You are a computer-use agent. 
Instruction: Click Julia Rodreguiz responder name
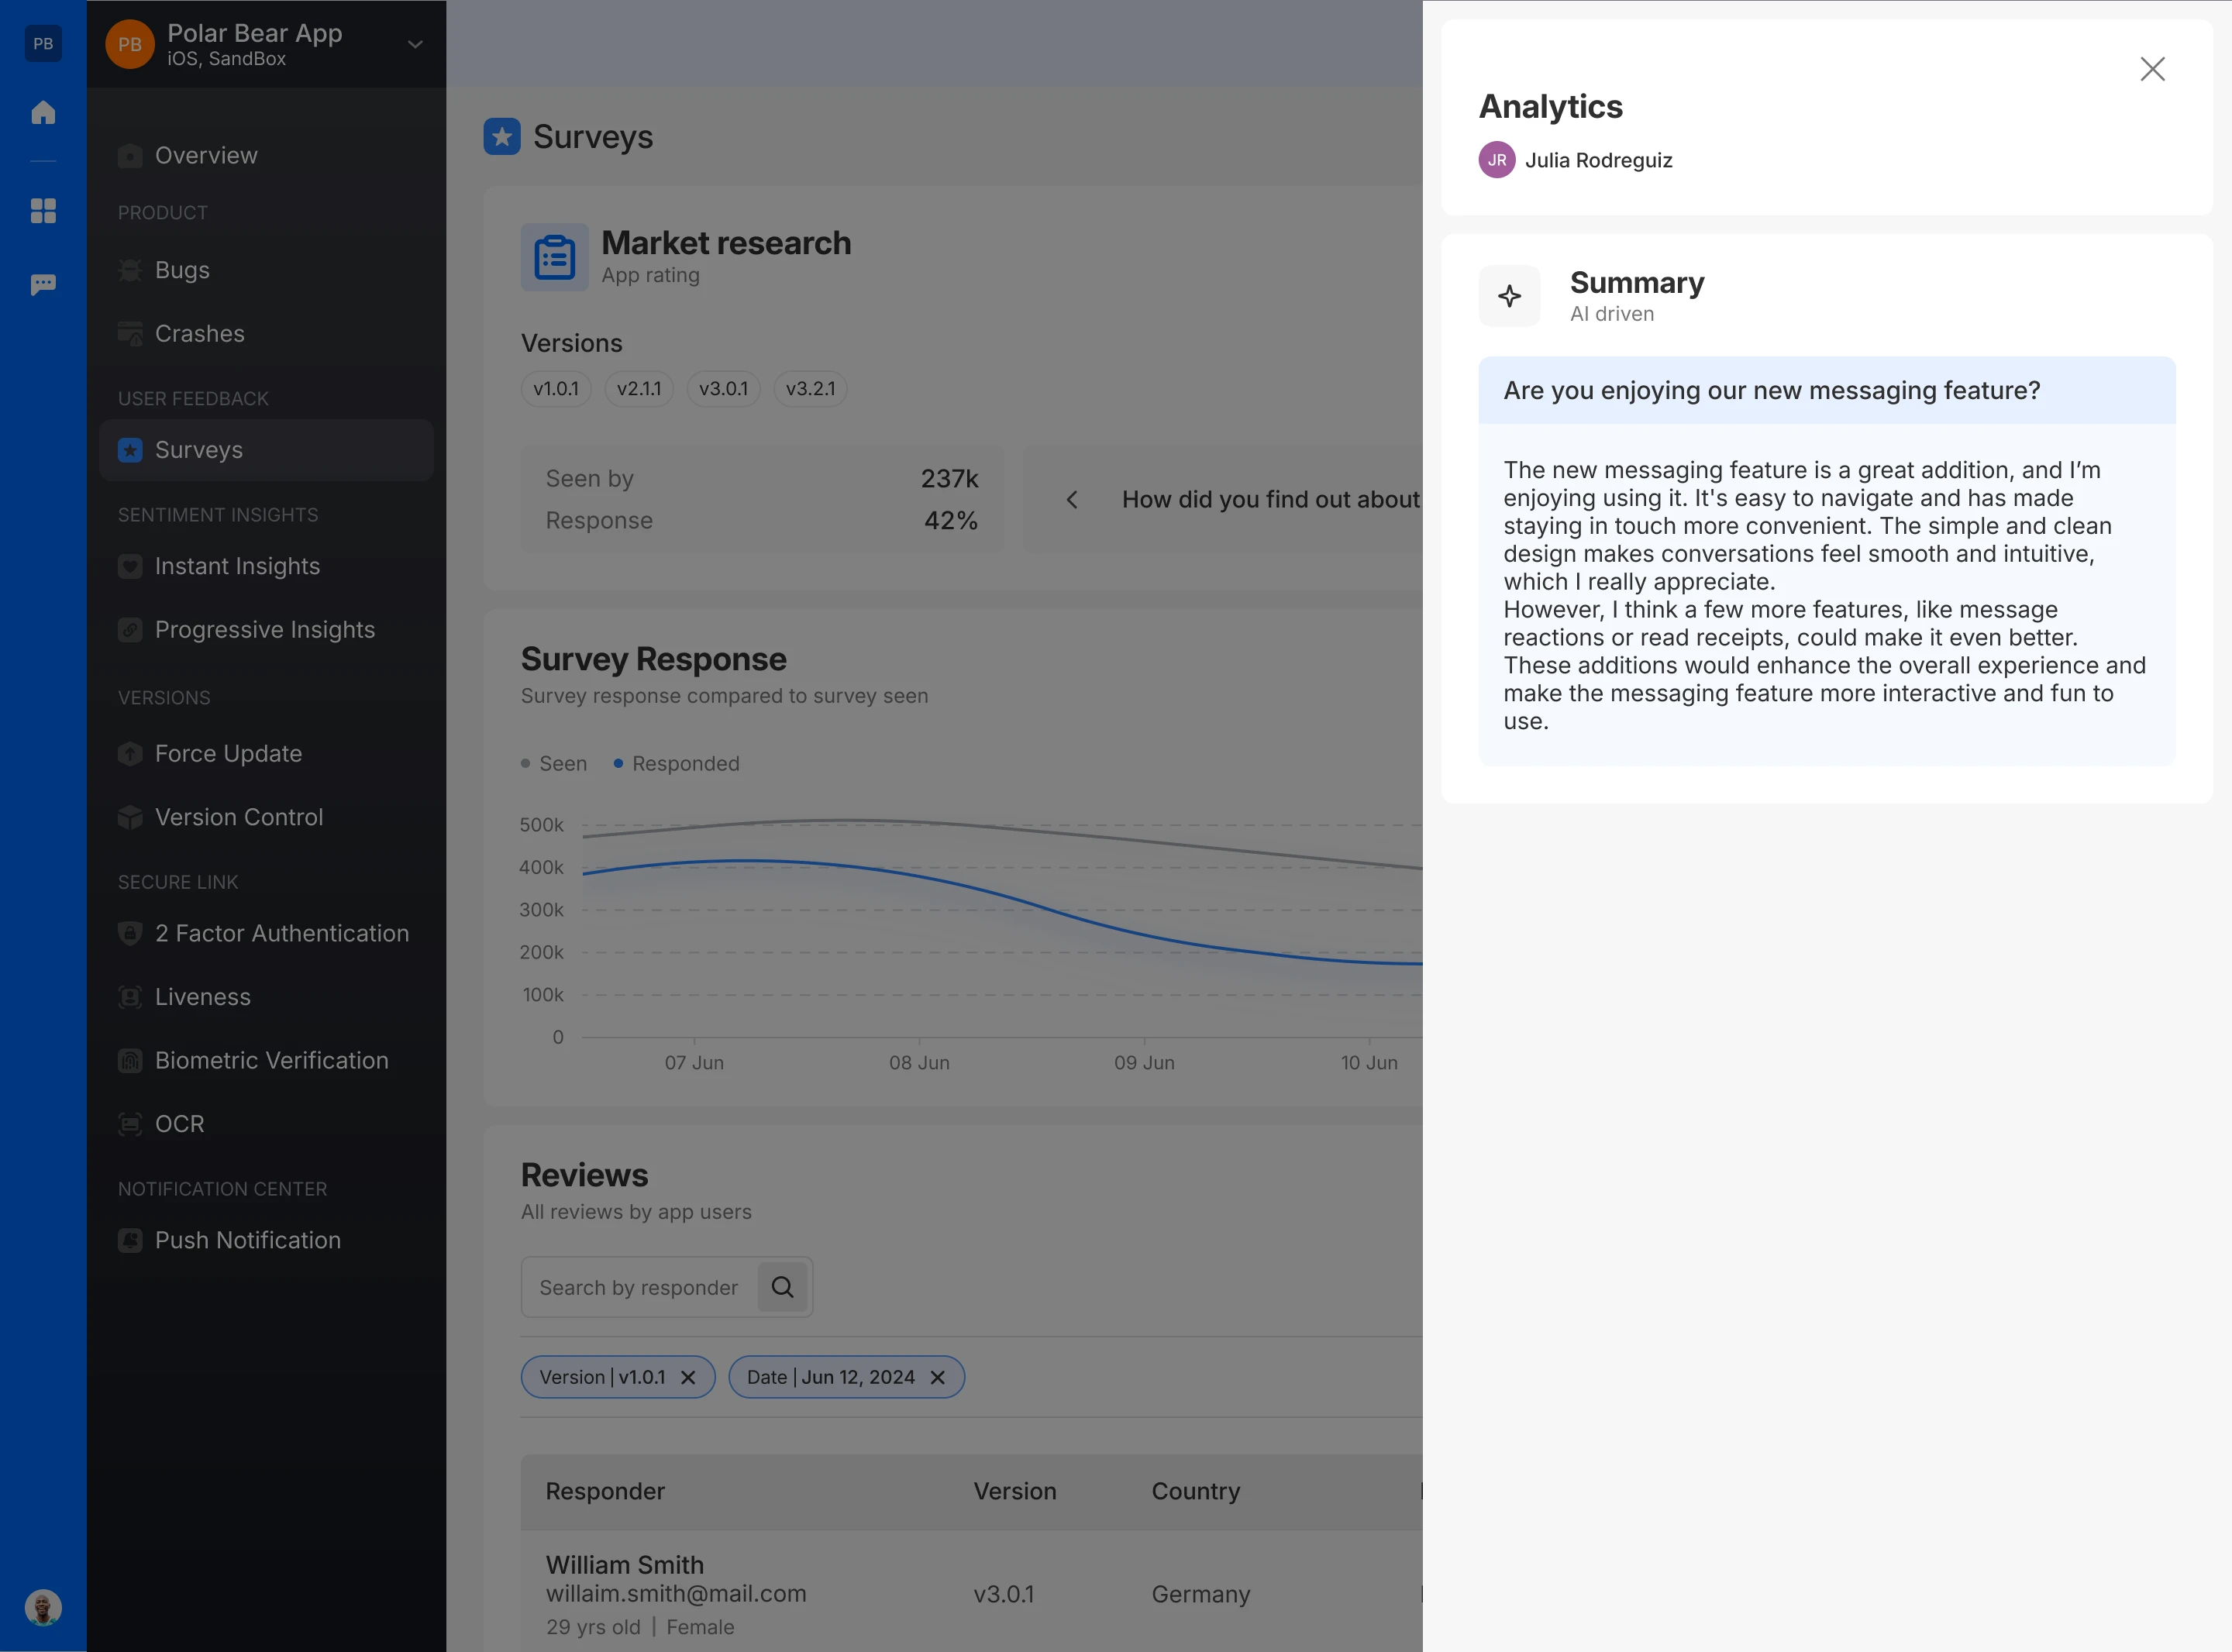point(1597,160)
